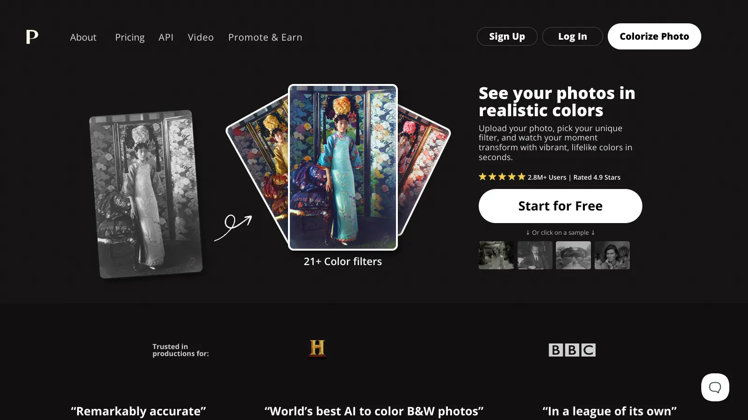
Task: Select the landscape sample photo
Action: pyautogui.click(x=573, y=255)
